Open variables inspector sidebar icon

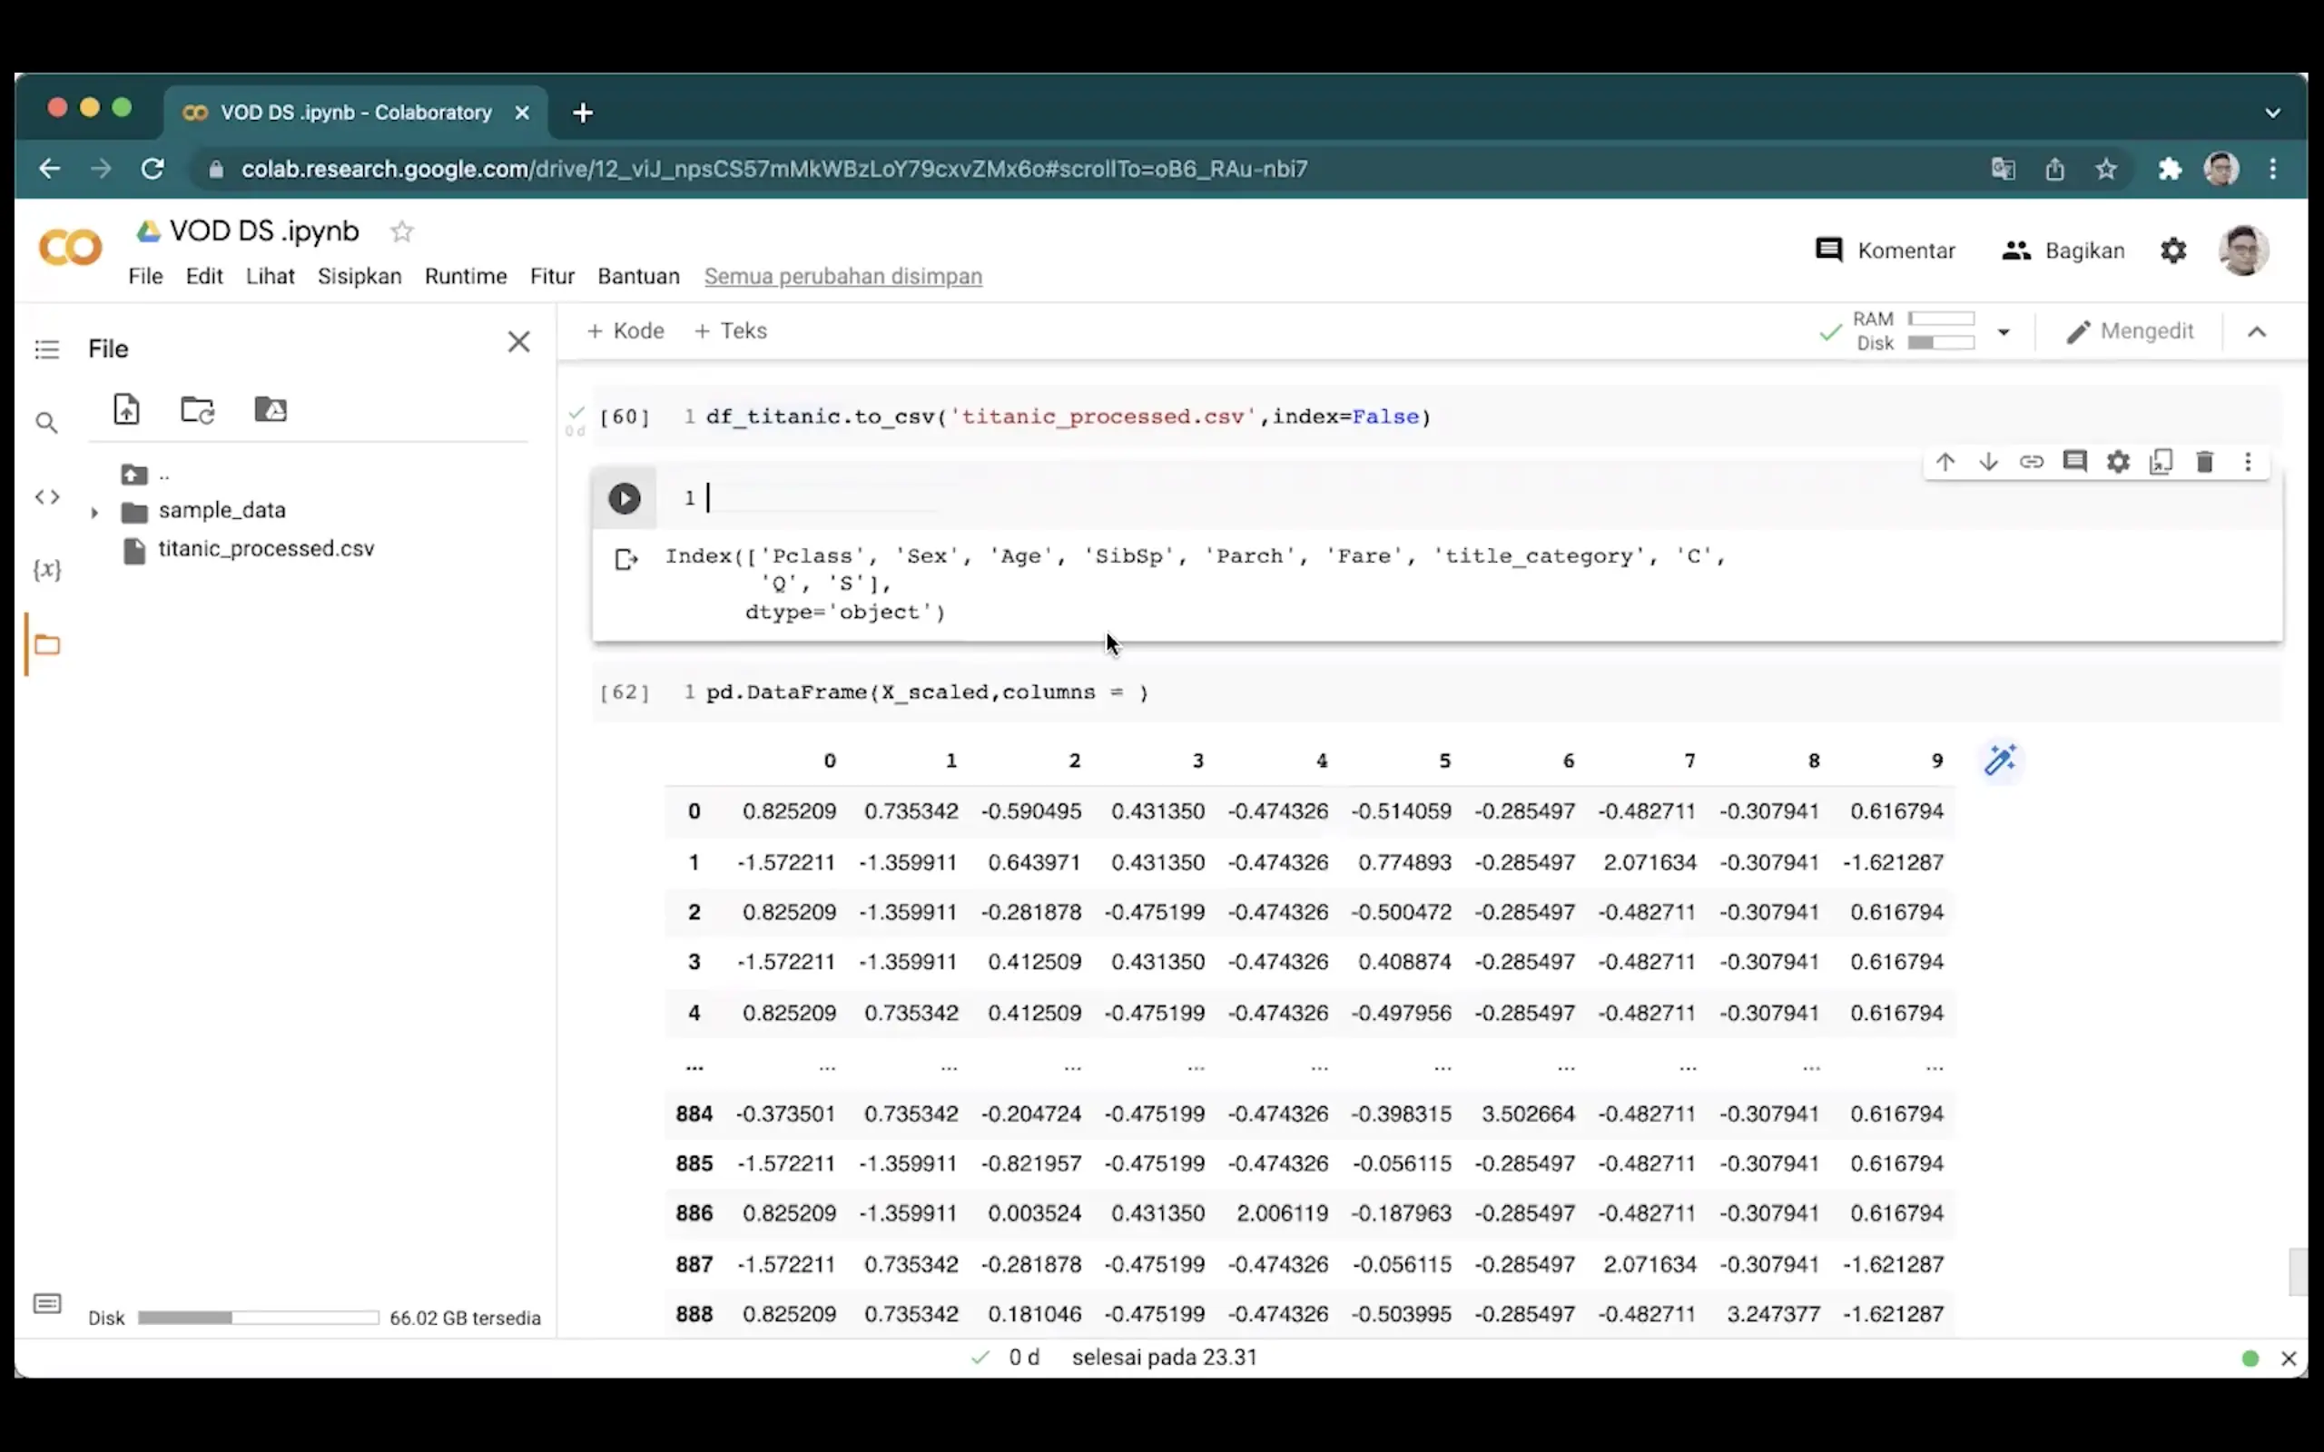point(47,570)
